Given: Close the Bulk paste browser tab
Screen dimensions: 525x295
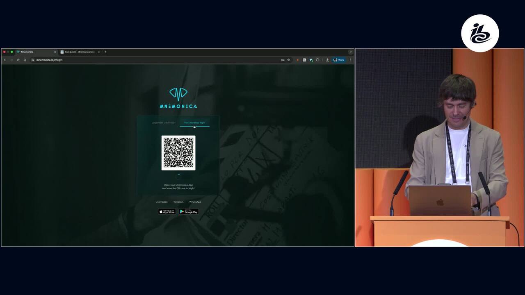Looking at the screenshot, I should click(99, 52).
